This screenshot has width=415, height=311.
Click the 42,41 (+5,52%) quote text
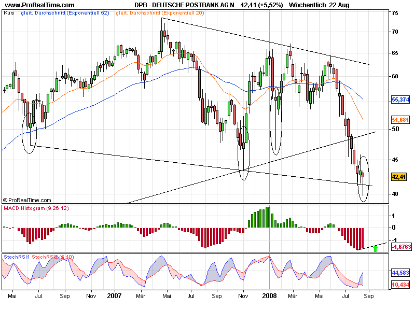click(x=262, y=5)
